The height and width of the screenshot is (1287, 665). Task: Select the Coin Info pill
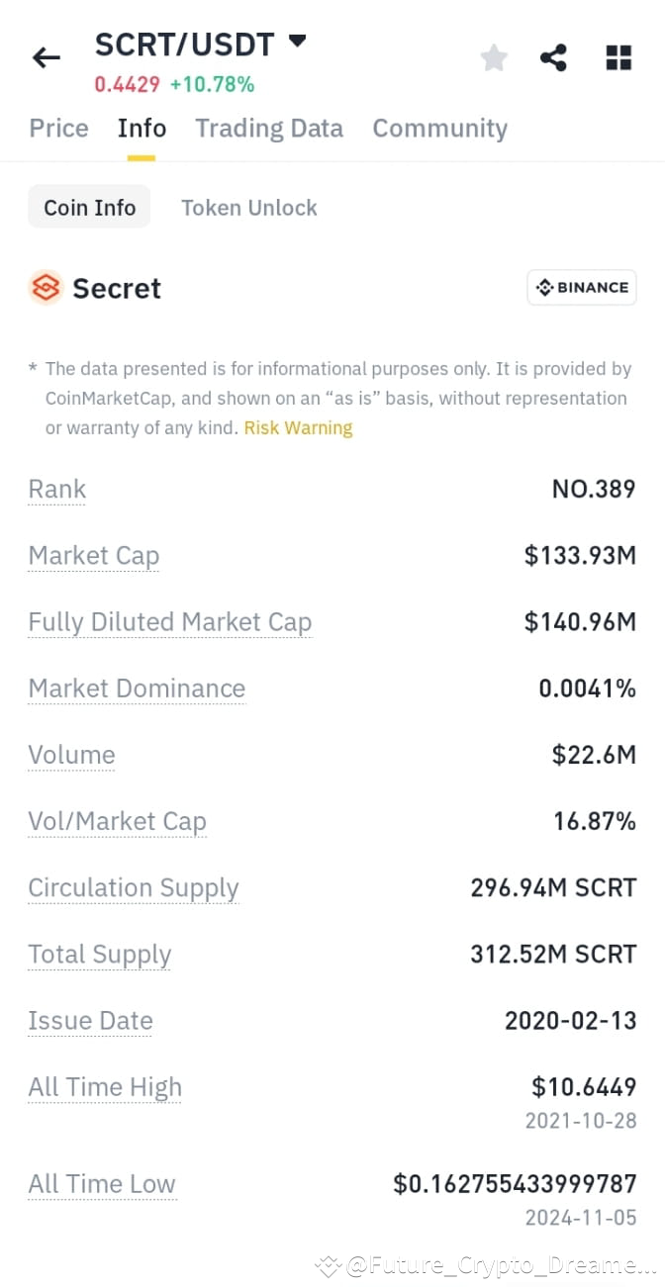click(89, 207)
